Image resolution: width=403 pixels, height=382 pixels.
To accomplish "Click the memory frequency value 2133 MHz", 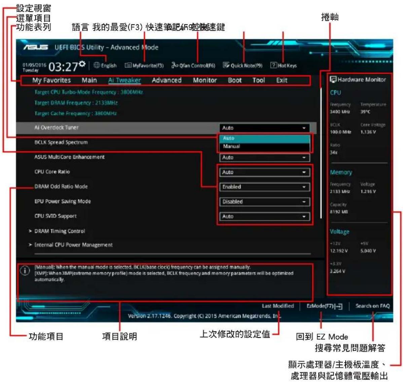I will [340, 192].
